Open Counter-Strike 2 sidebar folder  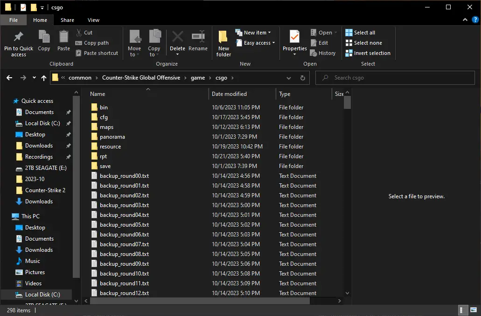[x=45, y=190]
